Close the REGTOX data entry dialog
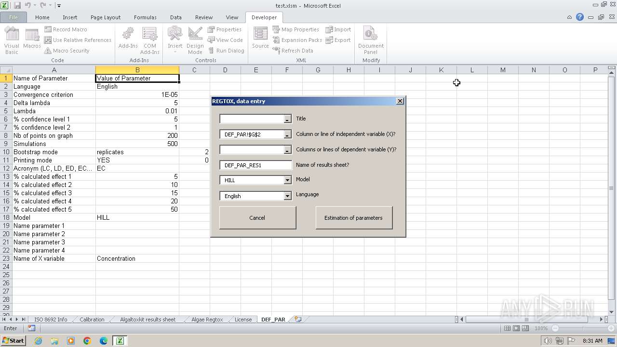Image resolution: width=617 pixels, height=347 pixels. tap(400, 101)
